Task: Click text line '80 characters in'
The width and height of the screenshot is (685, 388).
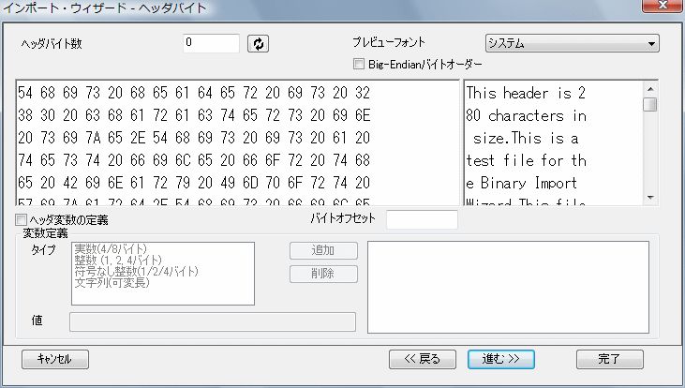Action: tap(526, 116)
